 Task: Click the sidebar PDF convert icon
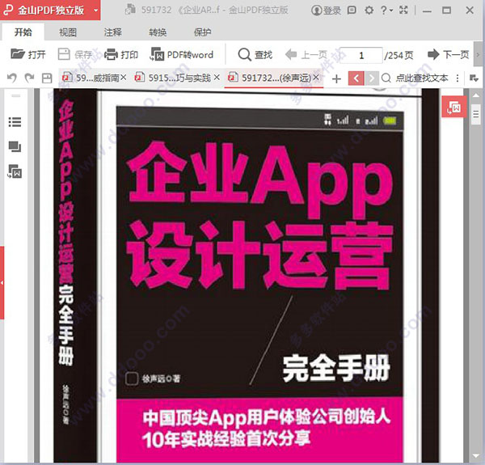(15, 171)
